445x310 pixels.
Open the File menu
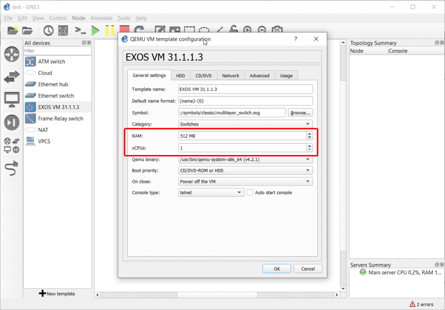(8, 18)
